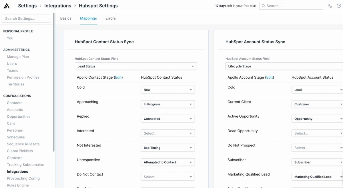Click Edit link beside Apollo Contact Stage
Screen dimensions: 343x188
[118, 77]
